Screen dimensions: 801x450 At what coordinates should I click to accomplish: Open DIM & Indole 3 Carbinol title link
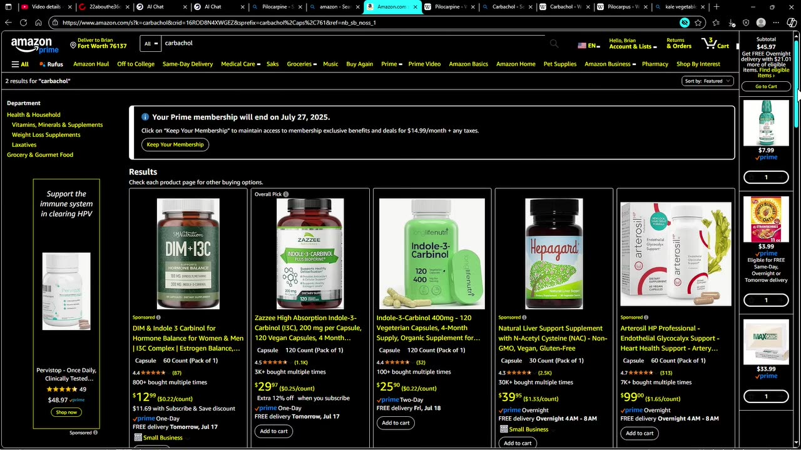[x=188, y=338]
